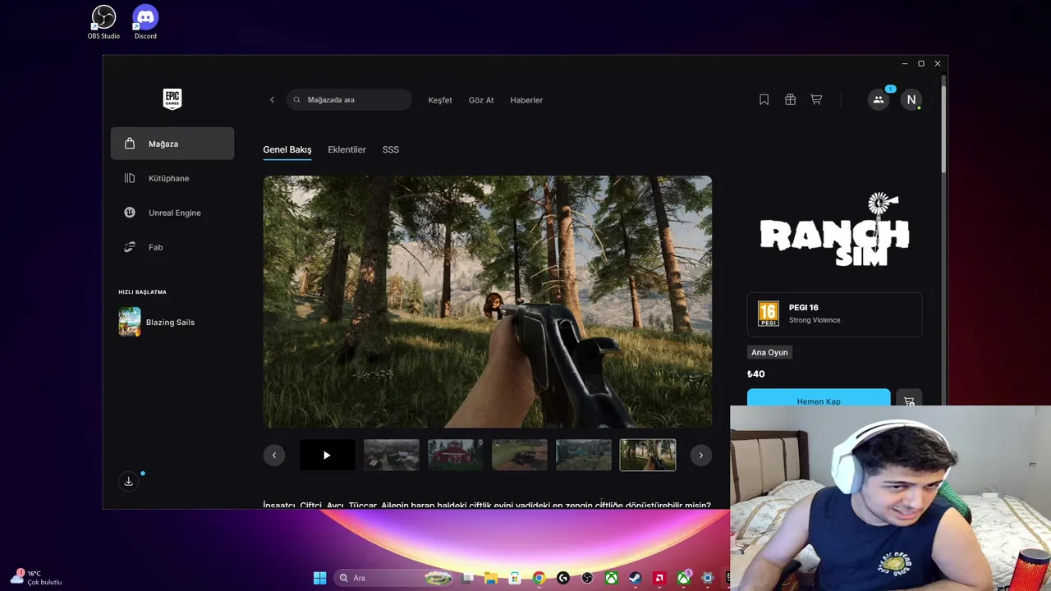This screenshot has height=591, width=1051.
Task: Open the downloads icon in sidebar
Action: pos(129,482)
